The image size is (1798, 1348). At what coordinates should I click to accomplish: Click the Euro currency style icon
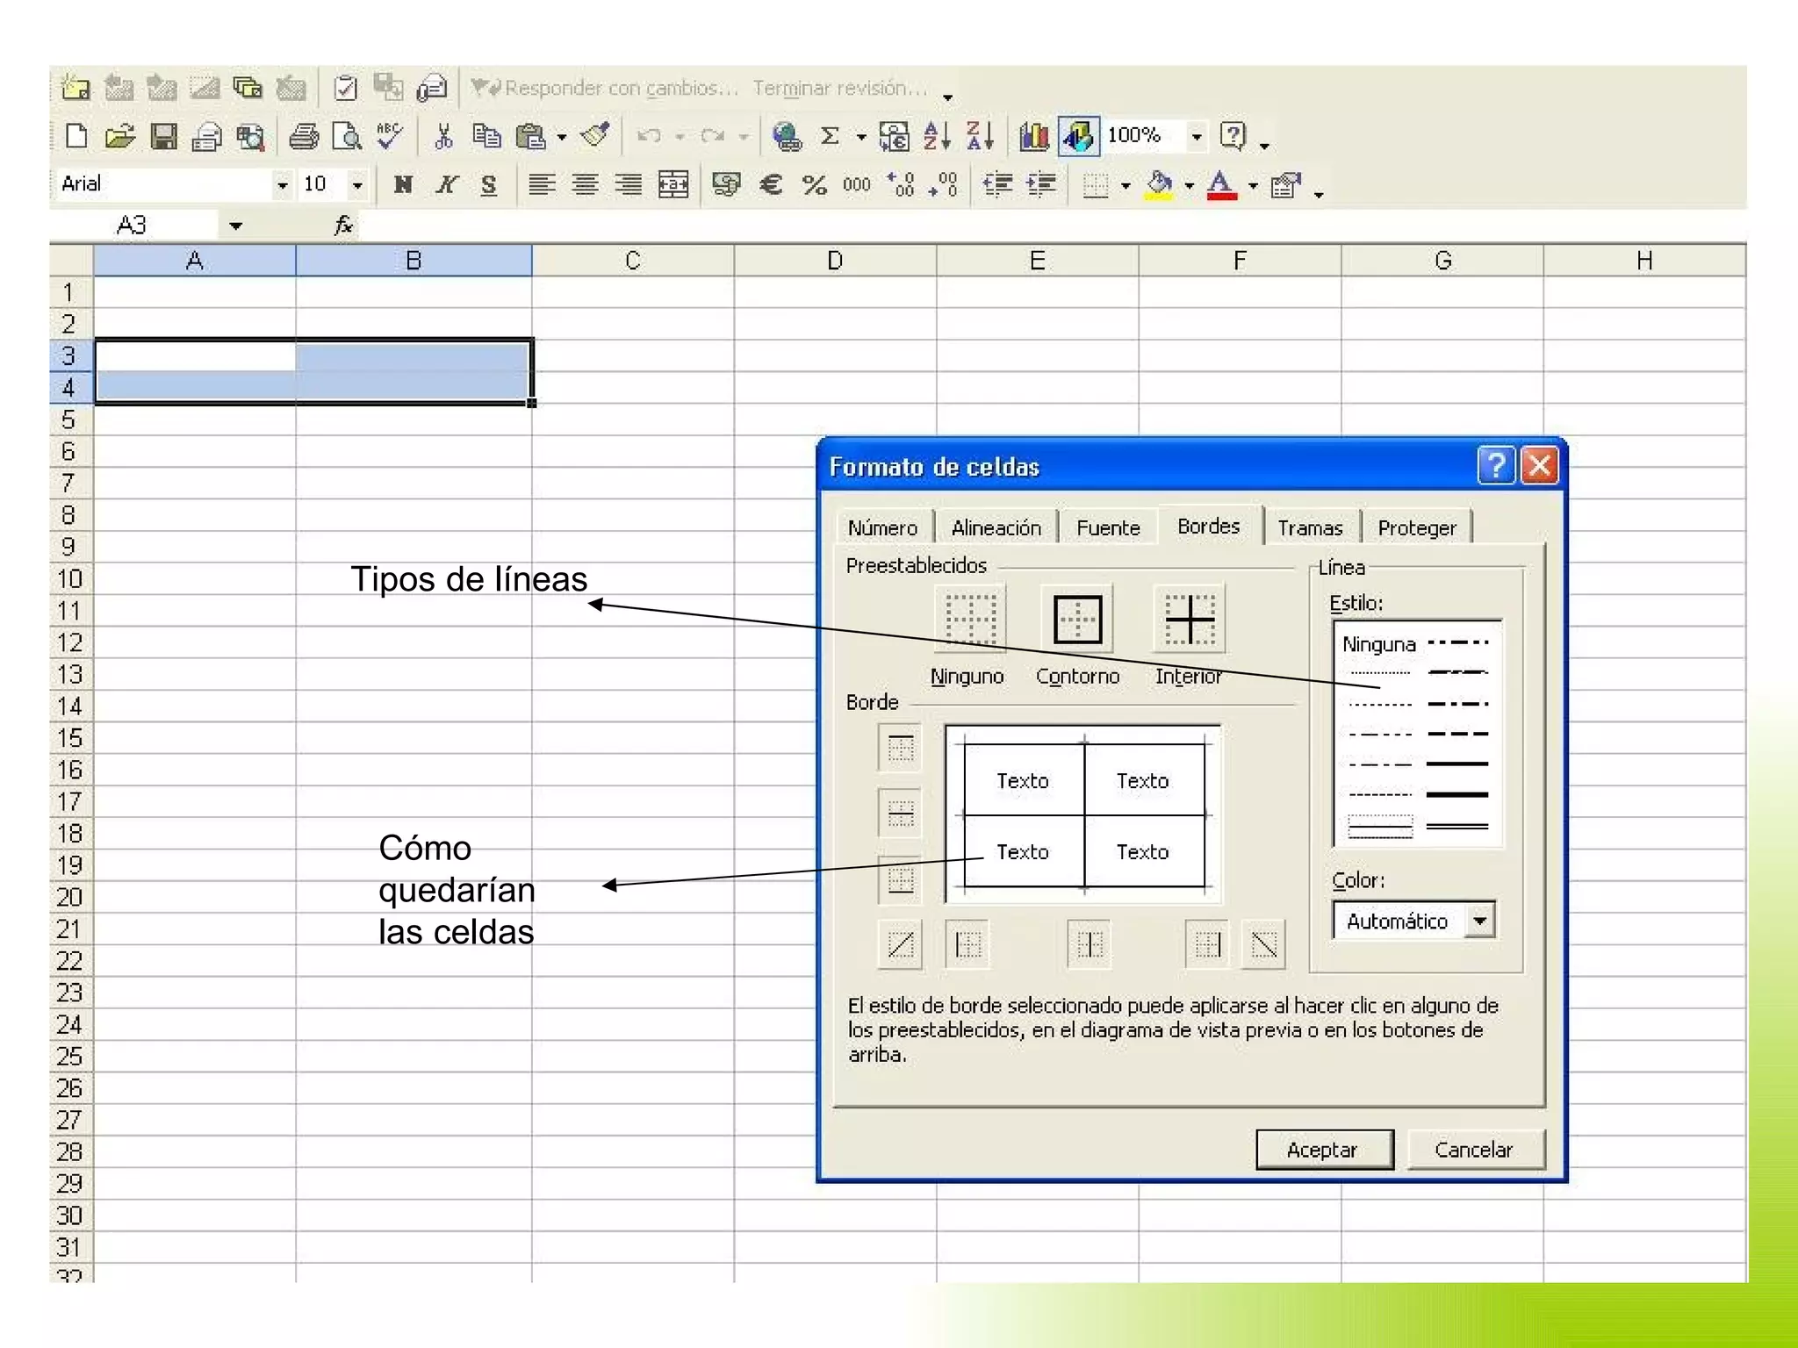point(770,184)
